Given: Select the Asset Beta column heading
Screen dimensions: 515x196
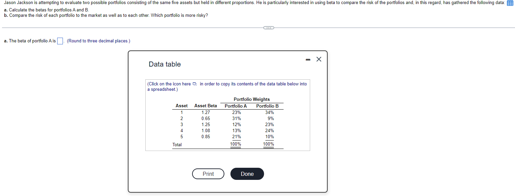Looking at the screenshot, I should pos(205,106).
